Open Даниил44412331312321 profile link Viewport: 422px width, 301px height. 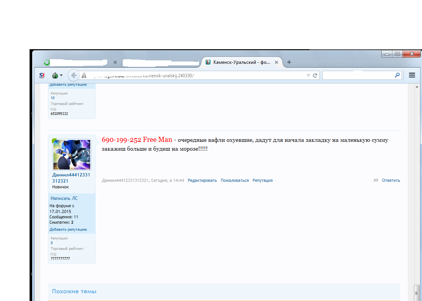click(71, 178)
